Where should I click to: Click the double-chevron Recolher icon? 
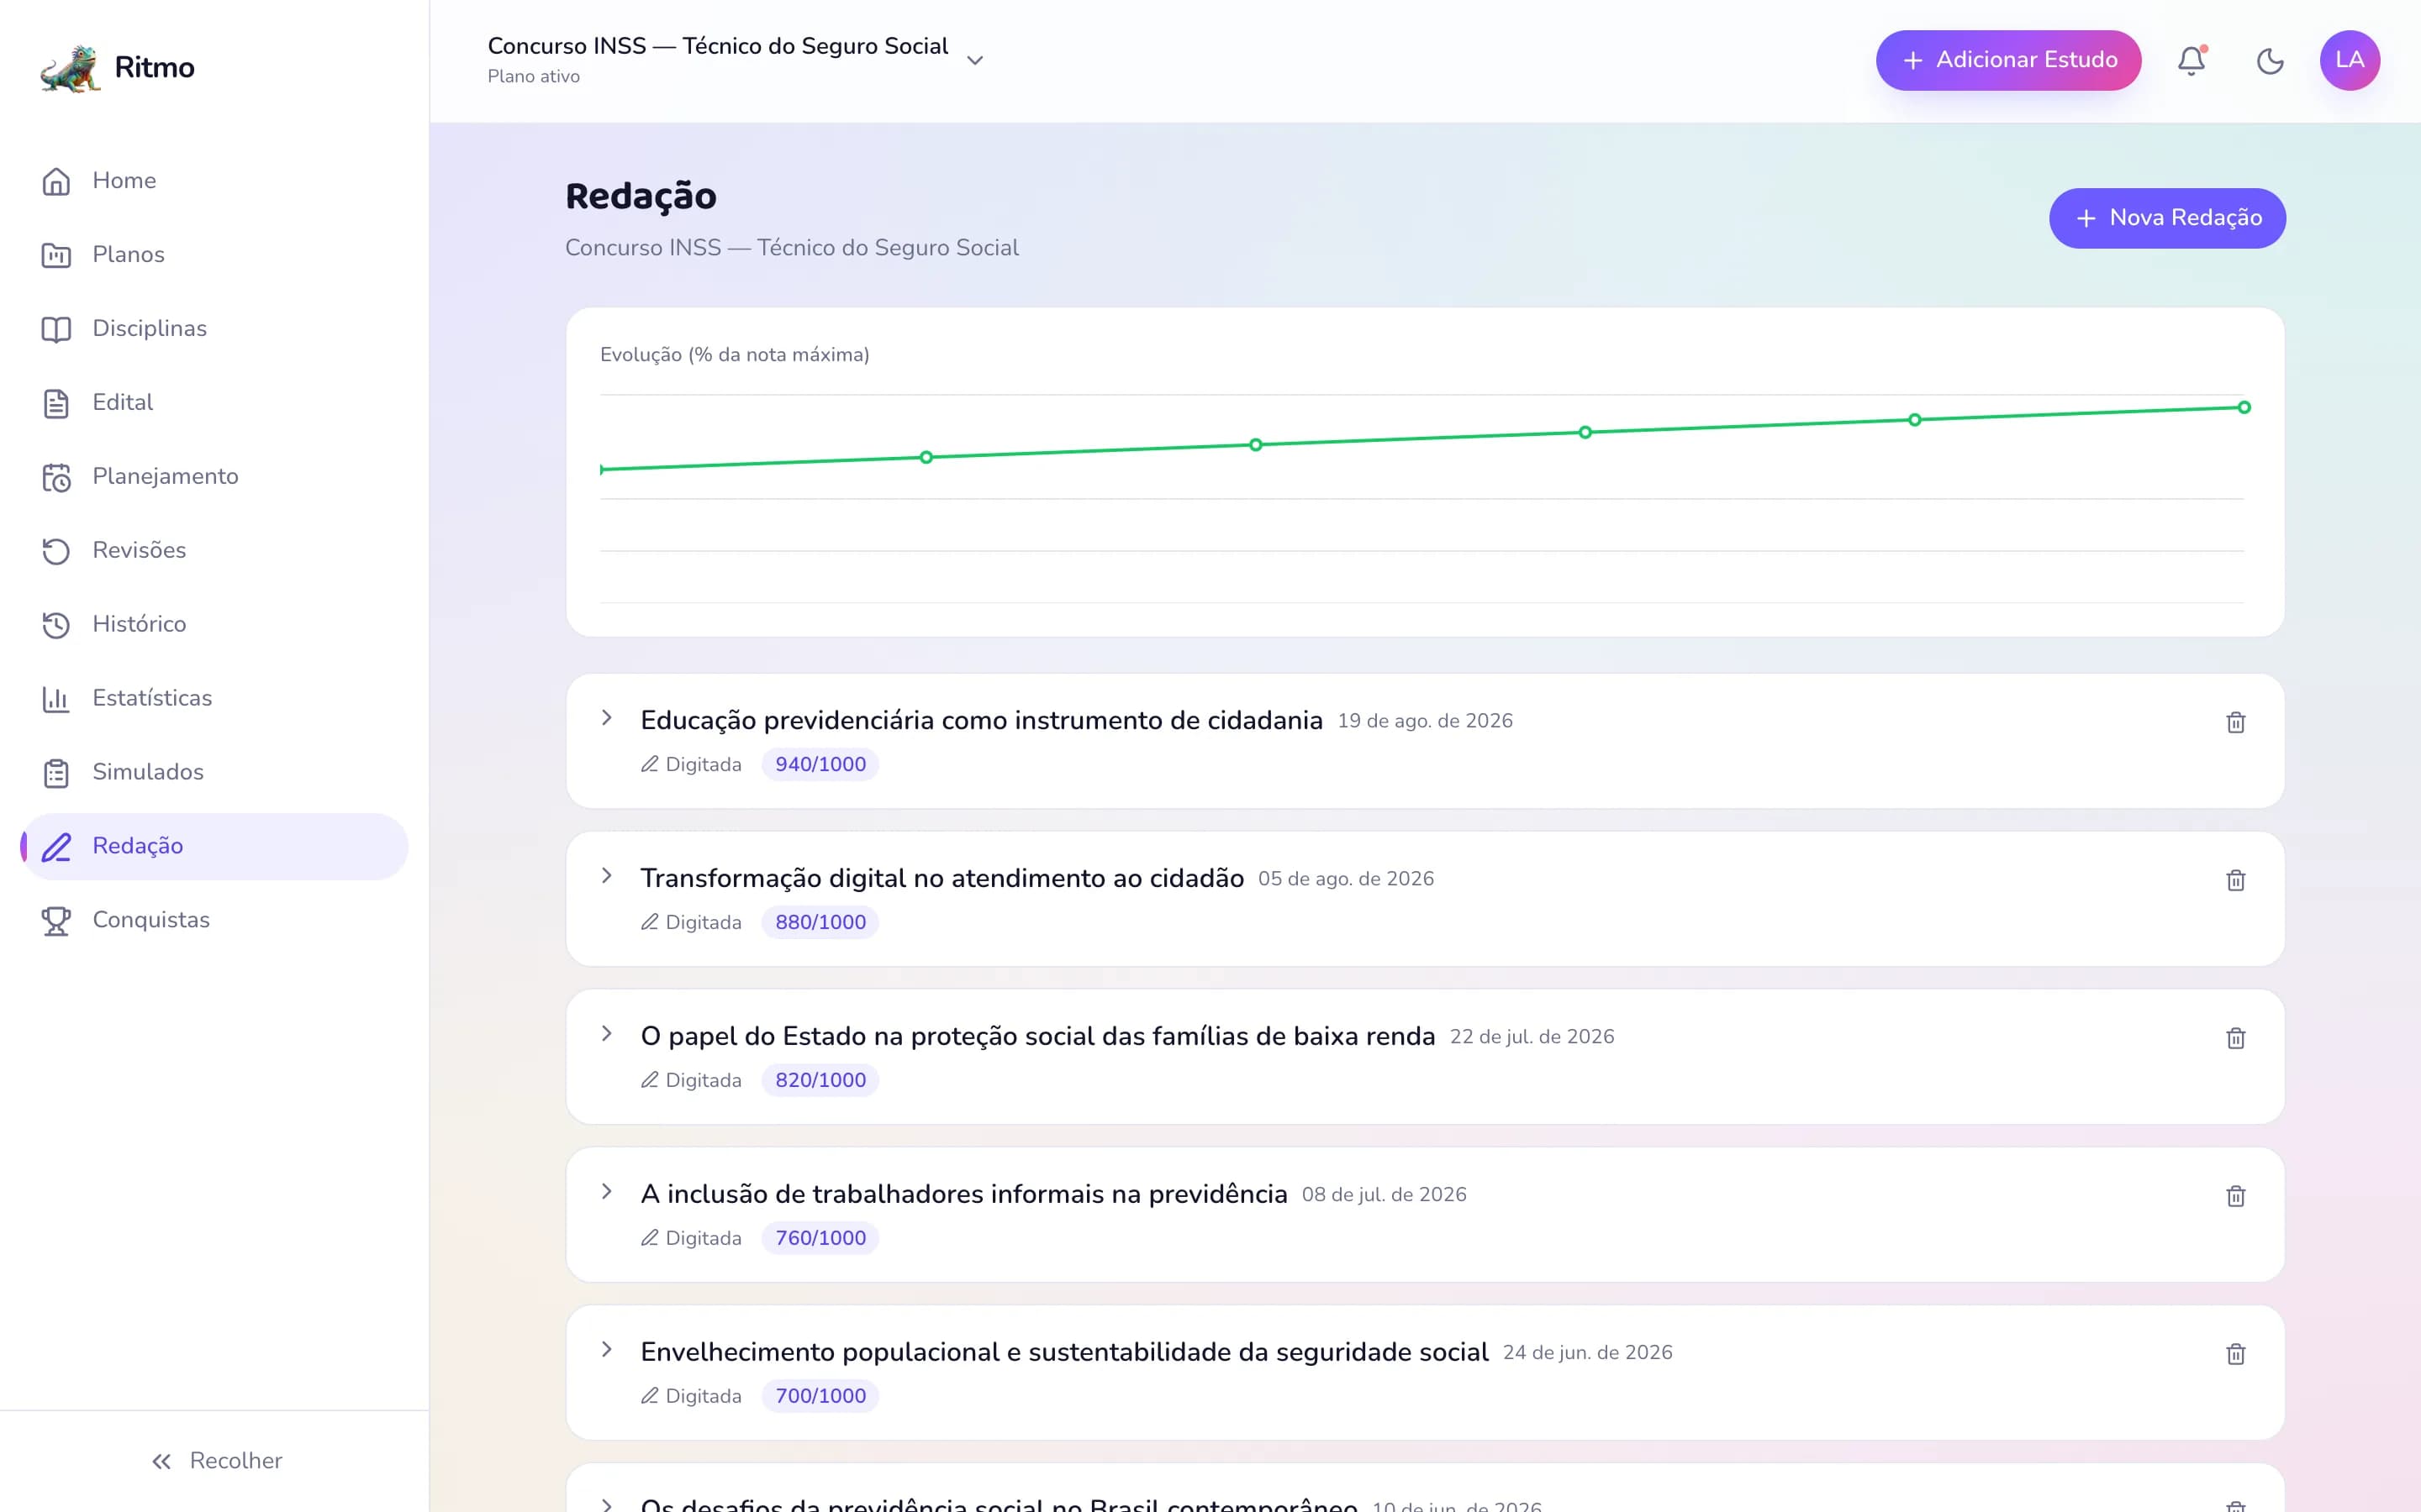[161, 1462]
